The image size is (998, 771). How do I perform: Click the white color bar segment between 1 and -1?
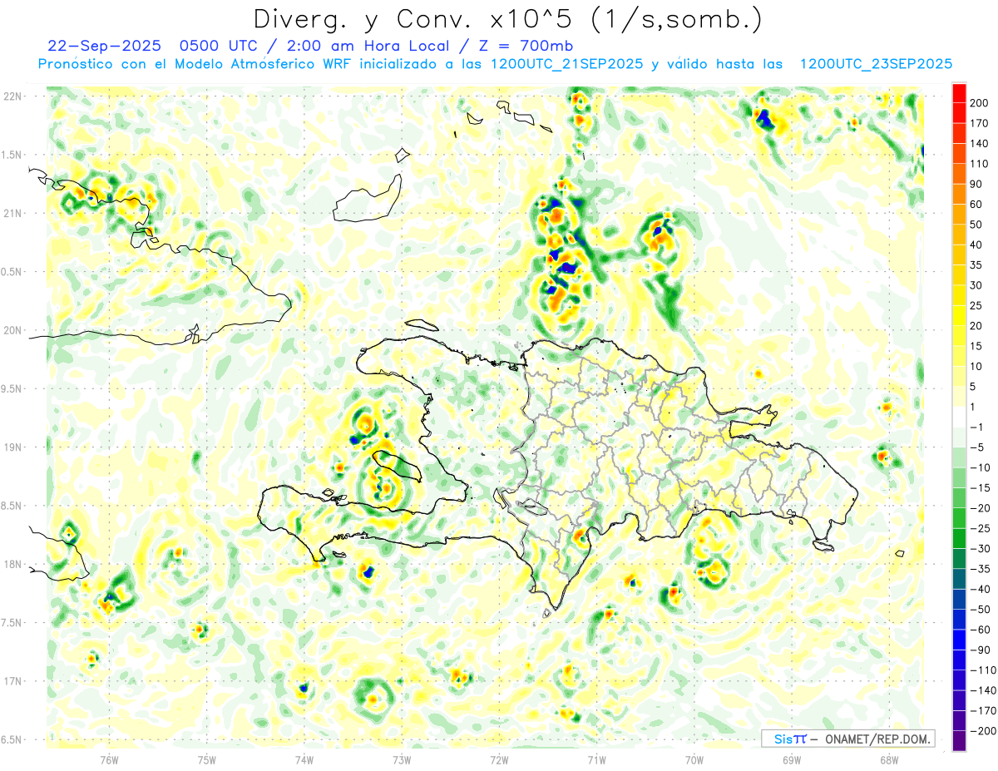click(x=959, y=417)
